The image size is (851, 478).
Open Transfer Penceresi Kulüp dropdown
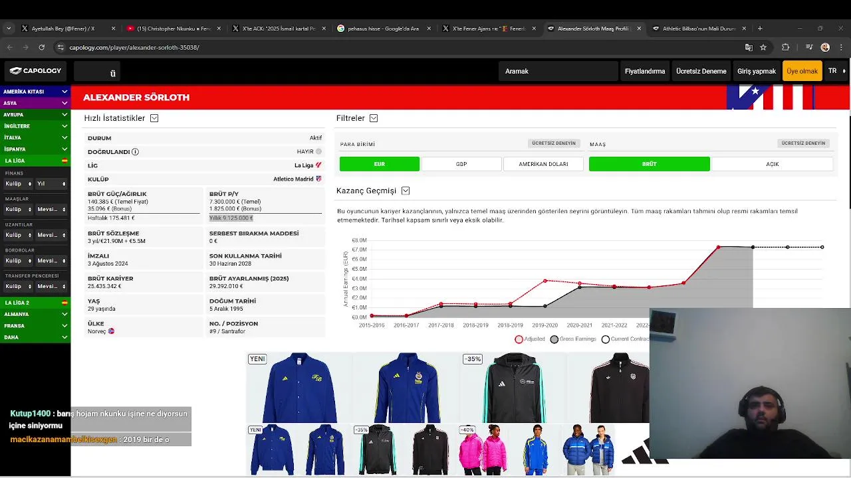click(x=18, y=287)
